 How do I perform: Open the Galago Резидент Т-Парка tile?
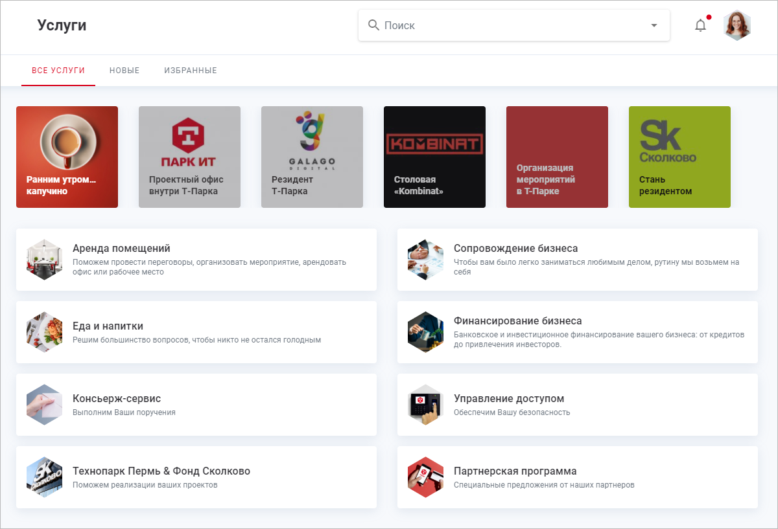coord(312,157)
